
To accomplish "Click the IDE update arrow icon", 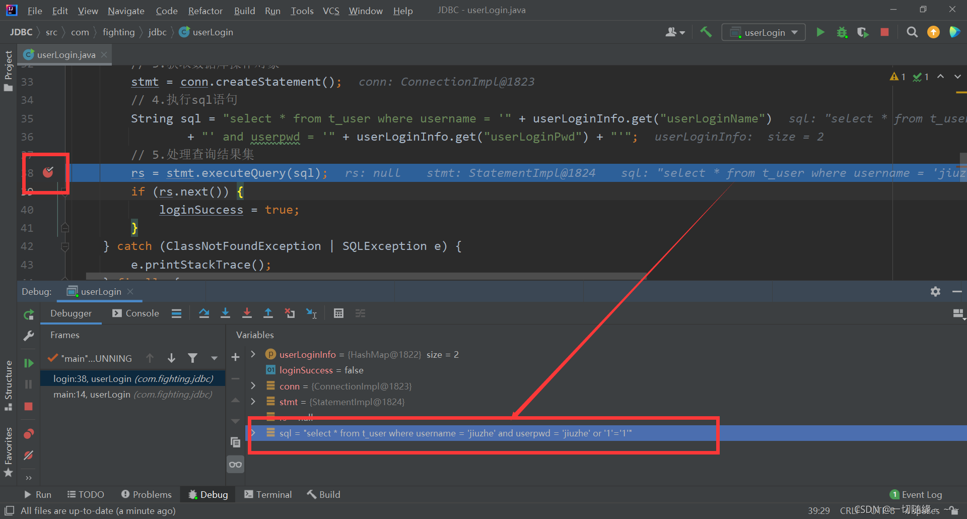I will [x=933, y=32].
